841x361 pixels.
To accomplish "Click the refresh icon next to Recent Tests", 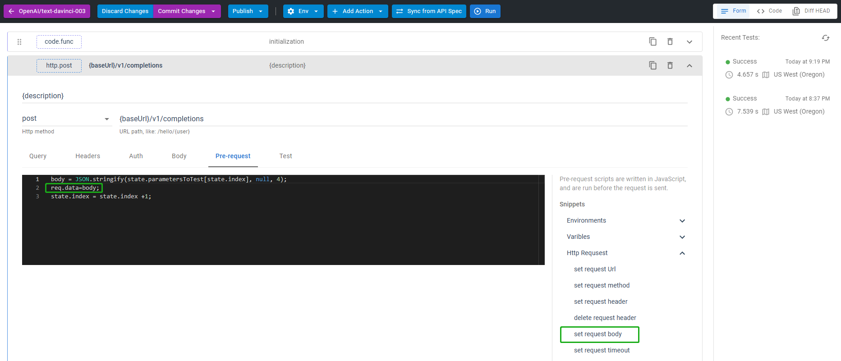I will coord(825,38).
